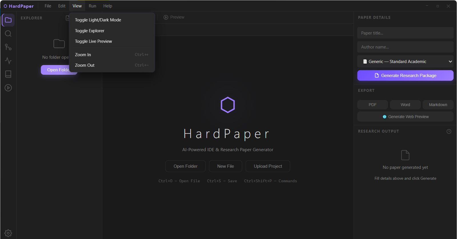This screenshot has width=457, height=239.
Task: Click the "AI-Powered IDE & Research Paper Generator" tagline
Action: [x=228, y=150]
